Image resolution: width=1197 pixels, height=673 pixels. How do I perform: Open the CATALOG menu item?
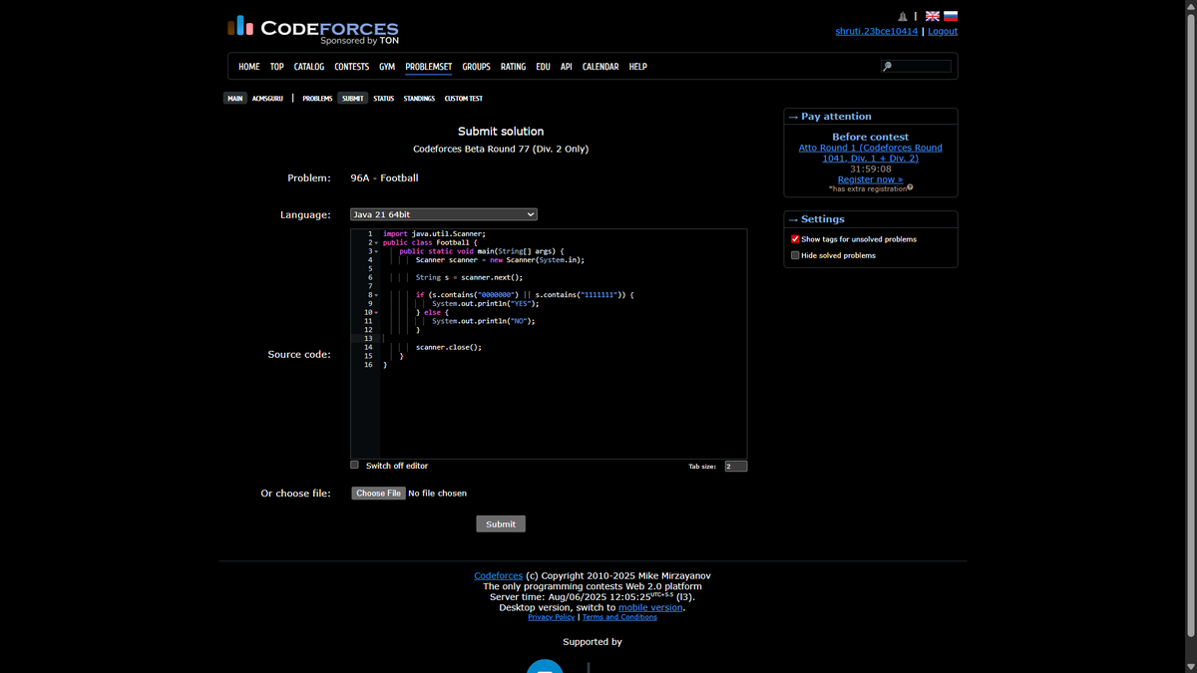click(x=309, y=67)
